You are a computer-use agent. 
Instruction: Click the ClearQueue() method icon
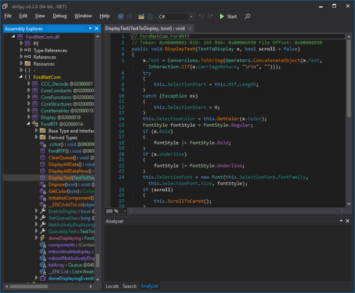[43, 157]
